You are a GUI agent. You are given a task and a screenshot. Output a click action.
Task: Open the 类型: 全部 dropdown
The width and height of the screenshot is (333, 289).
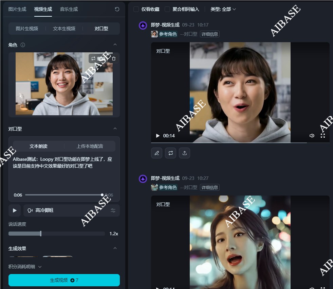[223, 9]
